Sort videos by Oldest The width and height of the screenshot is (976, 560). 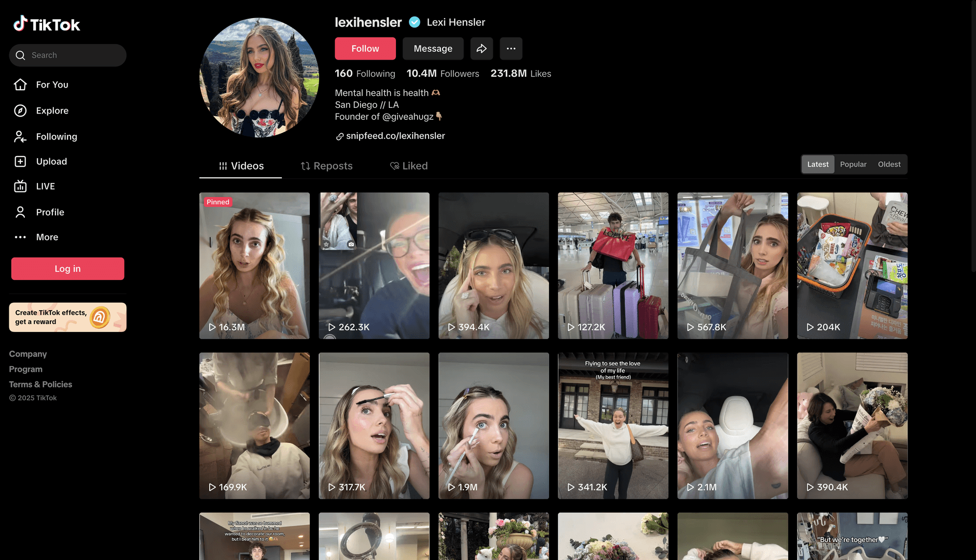(889, 164)
